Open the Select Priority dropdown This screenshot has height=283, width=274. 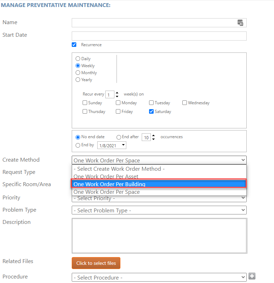159,199
